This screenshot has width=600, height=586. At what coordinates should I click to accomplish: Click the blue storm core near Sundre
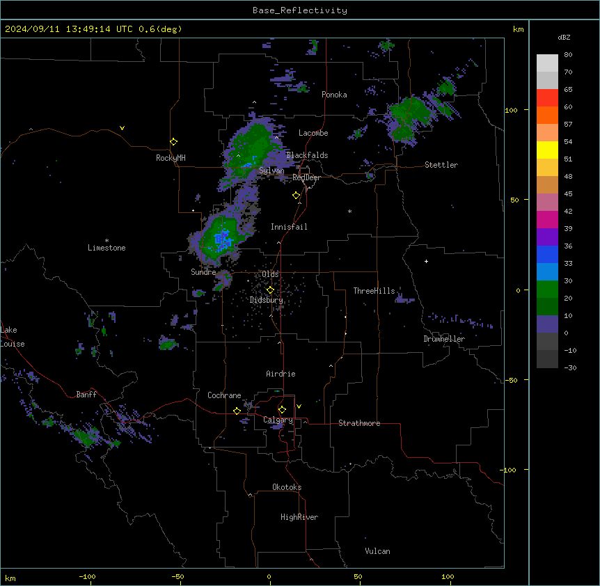tap(222, 239)
